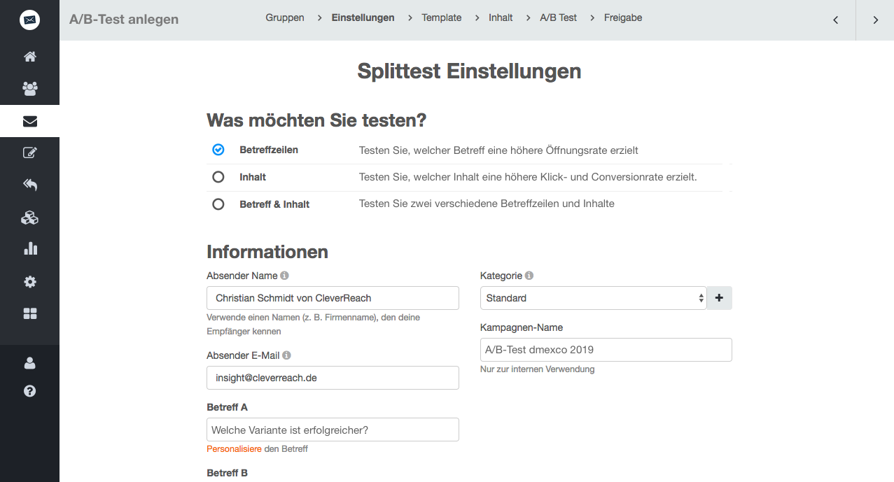Click the 'Splittest Einstellungen' heading
The image size is (894, 482).
[469, 71]
